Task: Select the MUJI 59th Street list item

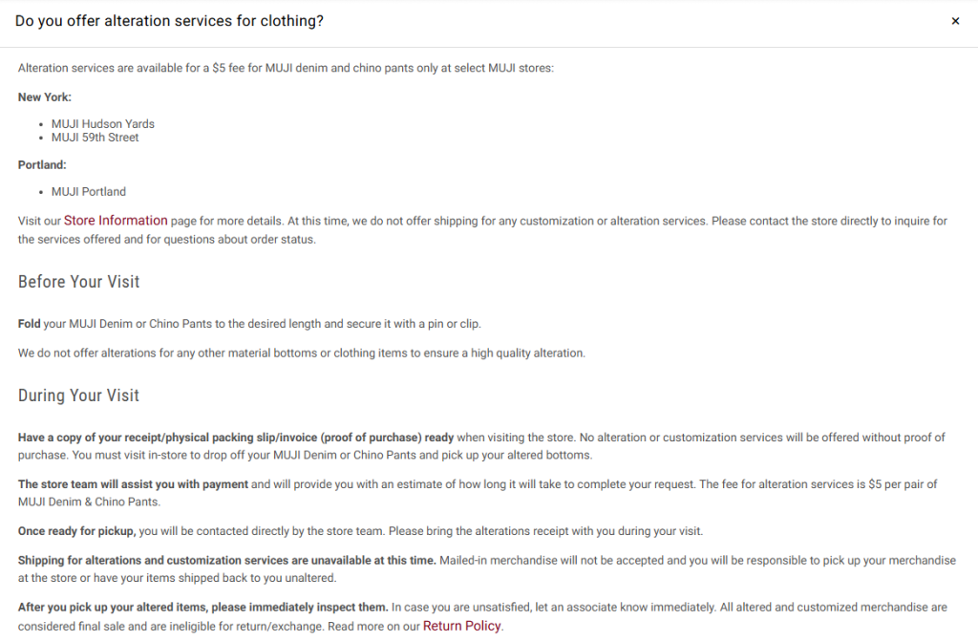Action: coord(96,138)
